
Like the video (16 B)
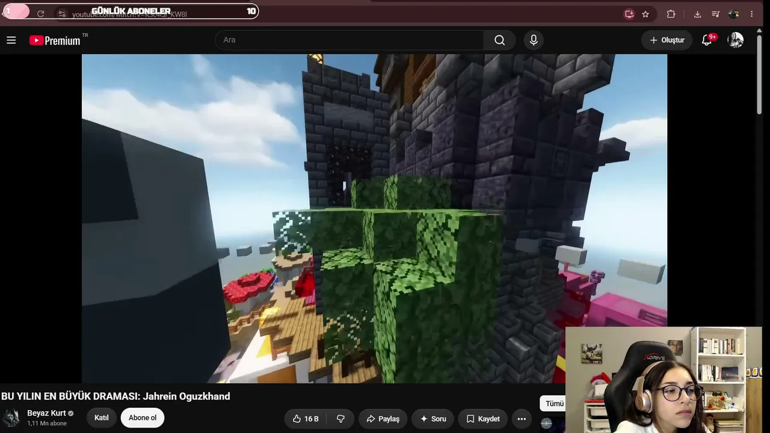point(306,419)
